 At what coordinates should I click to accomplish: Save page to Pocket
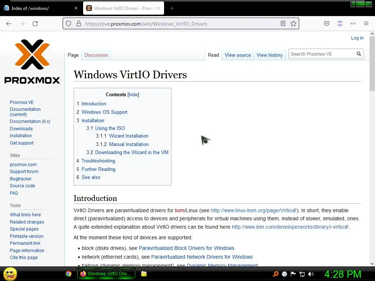tap(327, 23)
